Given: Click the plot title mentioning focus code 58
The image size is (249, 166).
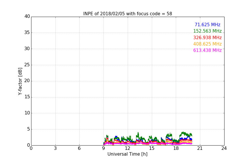Looking at the screenshot, I should point(127,14).
